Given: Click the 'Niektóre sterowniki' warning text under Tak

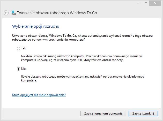Looking at the screenshot, I should tap(82, 58).
